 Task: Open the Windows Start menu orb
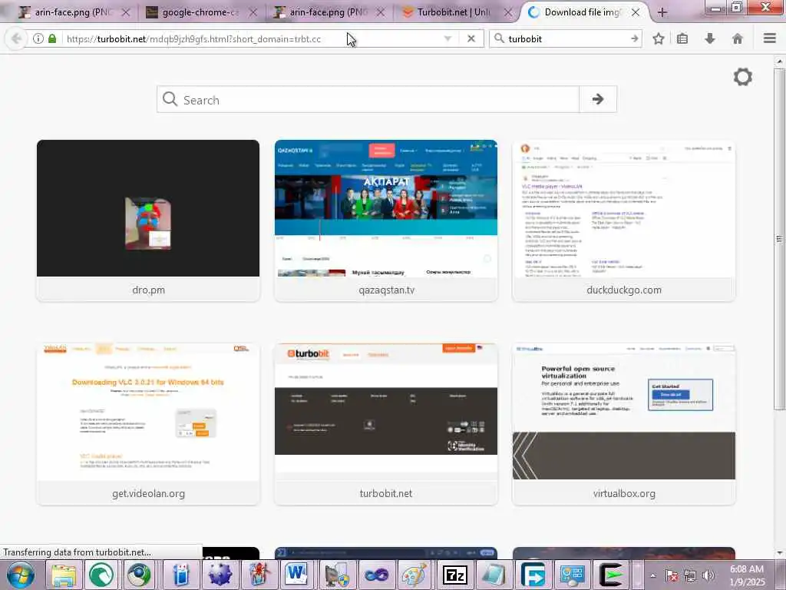21,575
